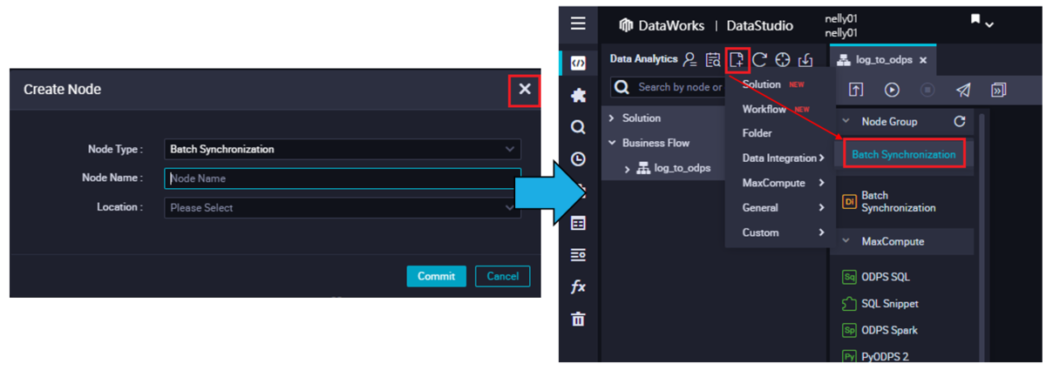
Task: Select the SQL Snippet node
Action: coord(880,304)
